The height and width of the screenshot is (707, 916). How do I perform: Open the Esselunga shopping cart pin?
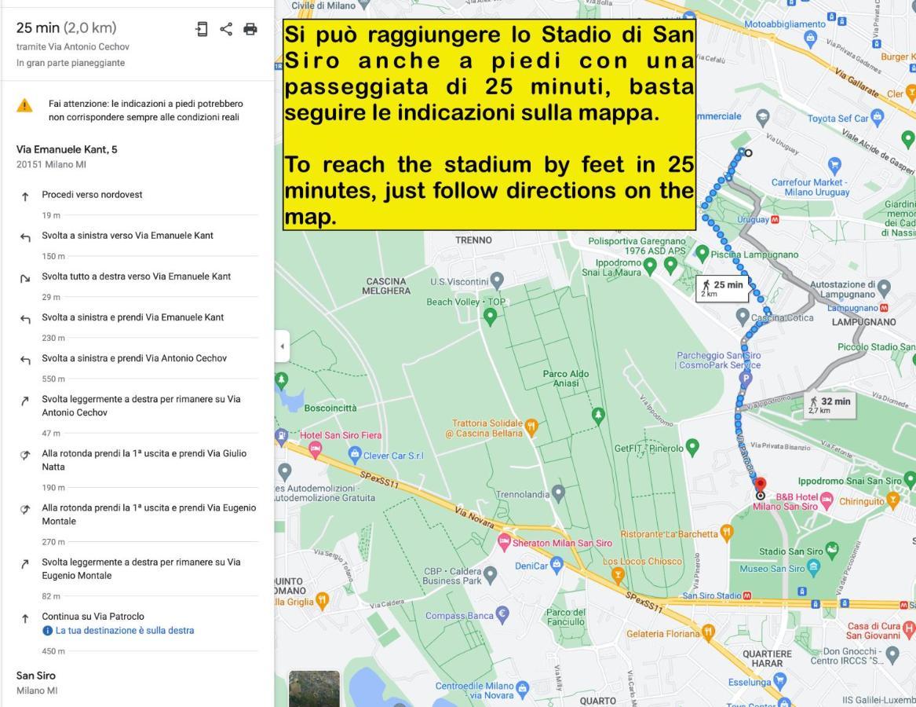coord(780,681)
